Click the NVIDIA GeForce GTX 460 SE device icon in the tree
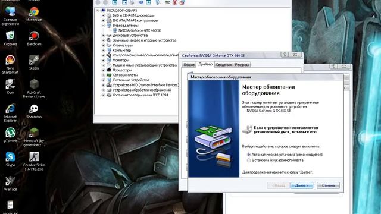Image resolution: width=381 pixels, height=214 pixels. (x=115, y=30)
